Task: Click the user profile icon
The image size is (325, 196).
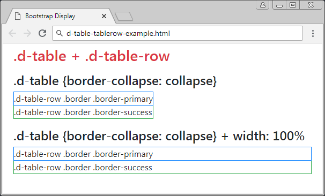Action: pos(263,5)
